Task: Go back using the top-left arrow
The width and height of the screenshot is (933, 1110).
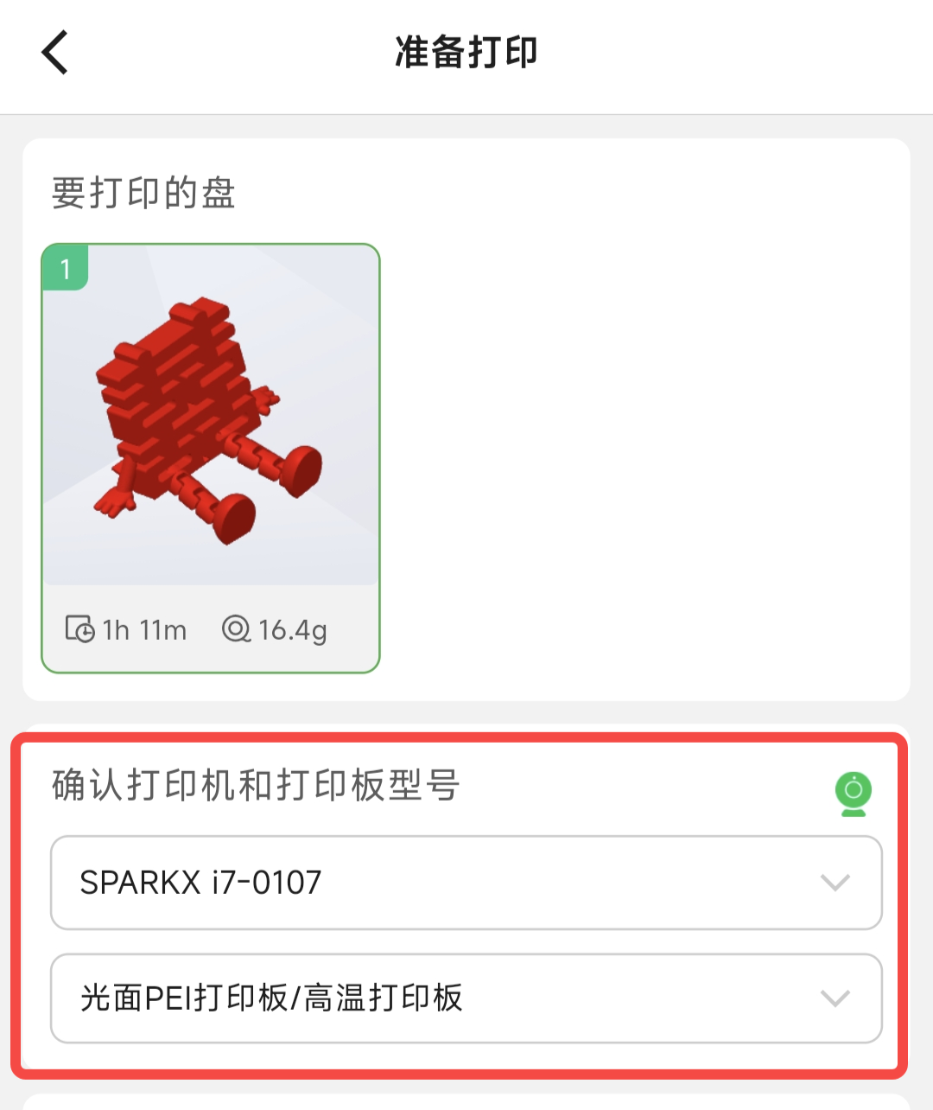Action: tap(55, 52)
